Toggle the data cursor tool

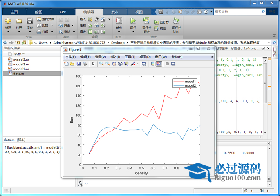[x=126, y=64]
